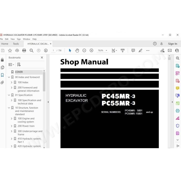Open more tools ellipsis
Viewport: 181px width, 181px height.
(x=148, y=50)
